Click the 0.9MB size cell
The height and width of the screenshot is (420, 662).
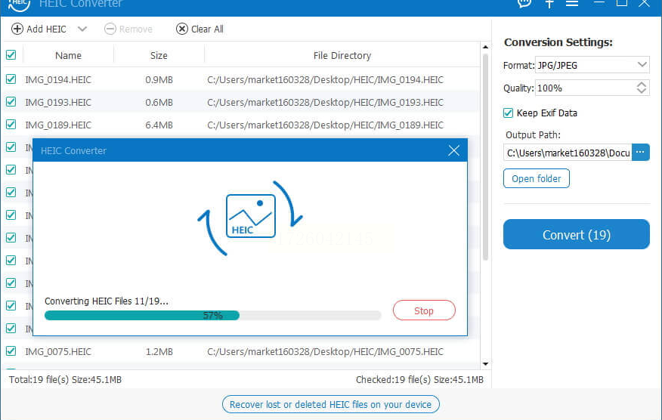159,80
